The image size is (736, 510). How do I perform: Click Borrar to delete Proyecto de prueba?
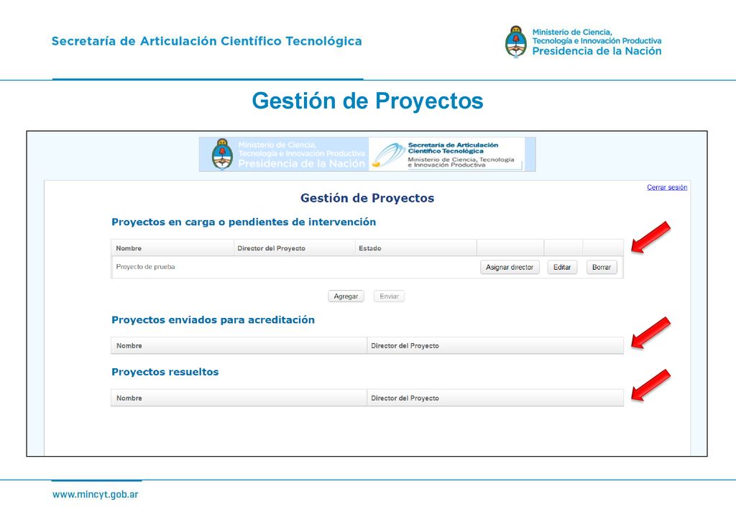602,267
